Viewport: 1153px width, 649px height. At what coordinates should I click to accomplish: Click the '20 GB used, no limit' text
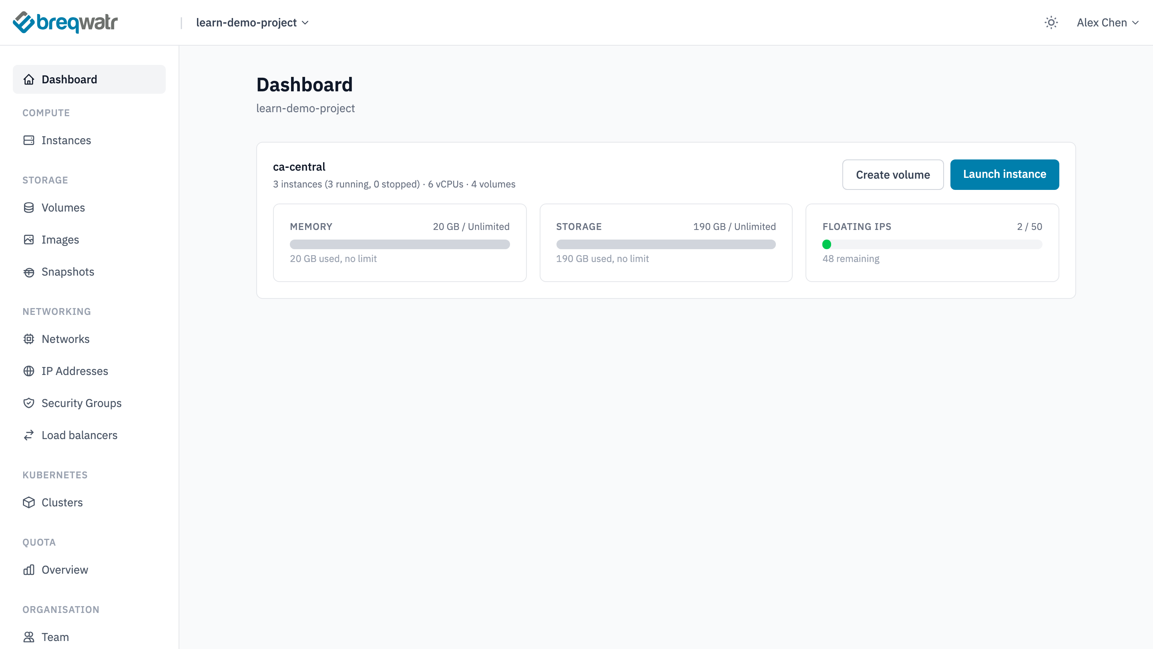(333, 259)
